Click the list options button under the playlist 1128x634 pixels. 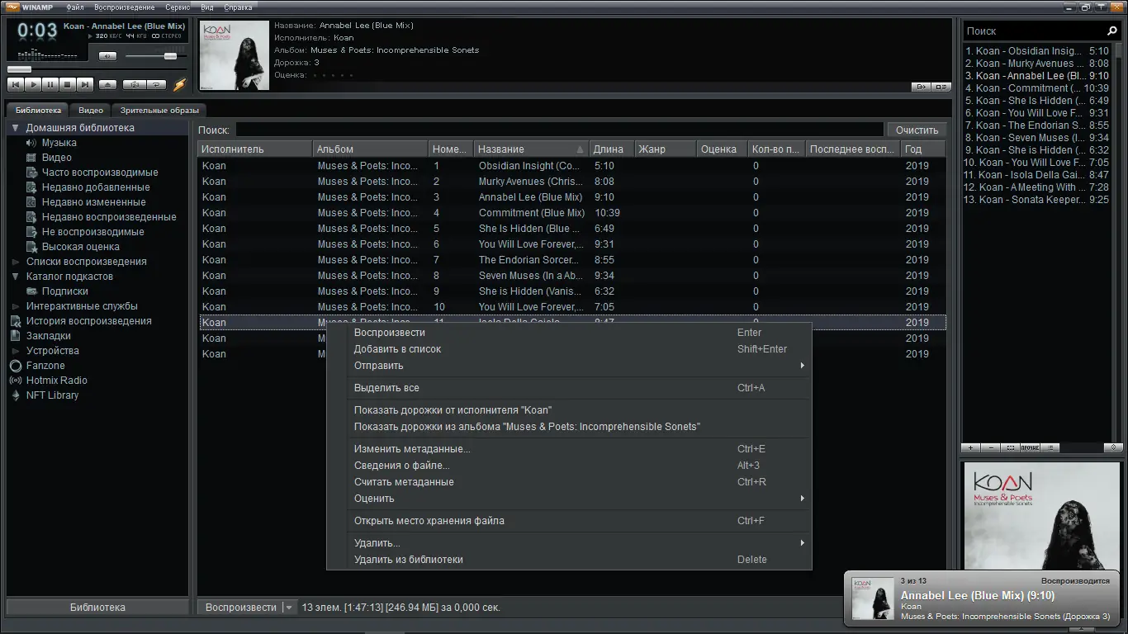(x=1050, y=447)
